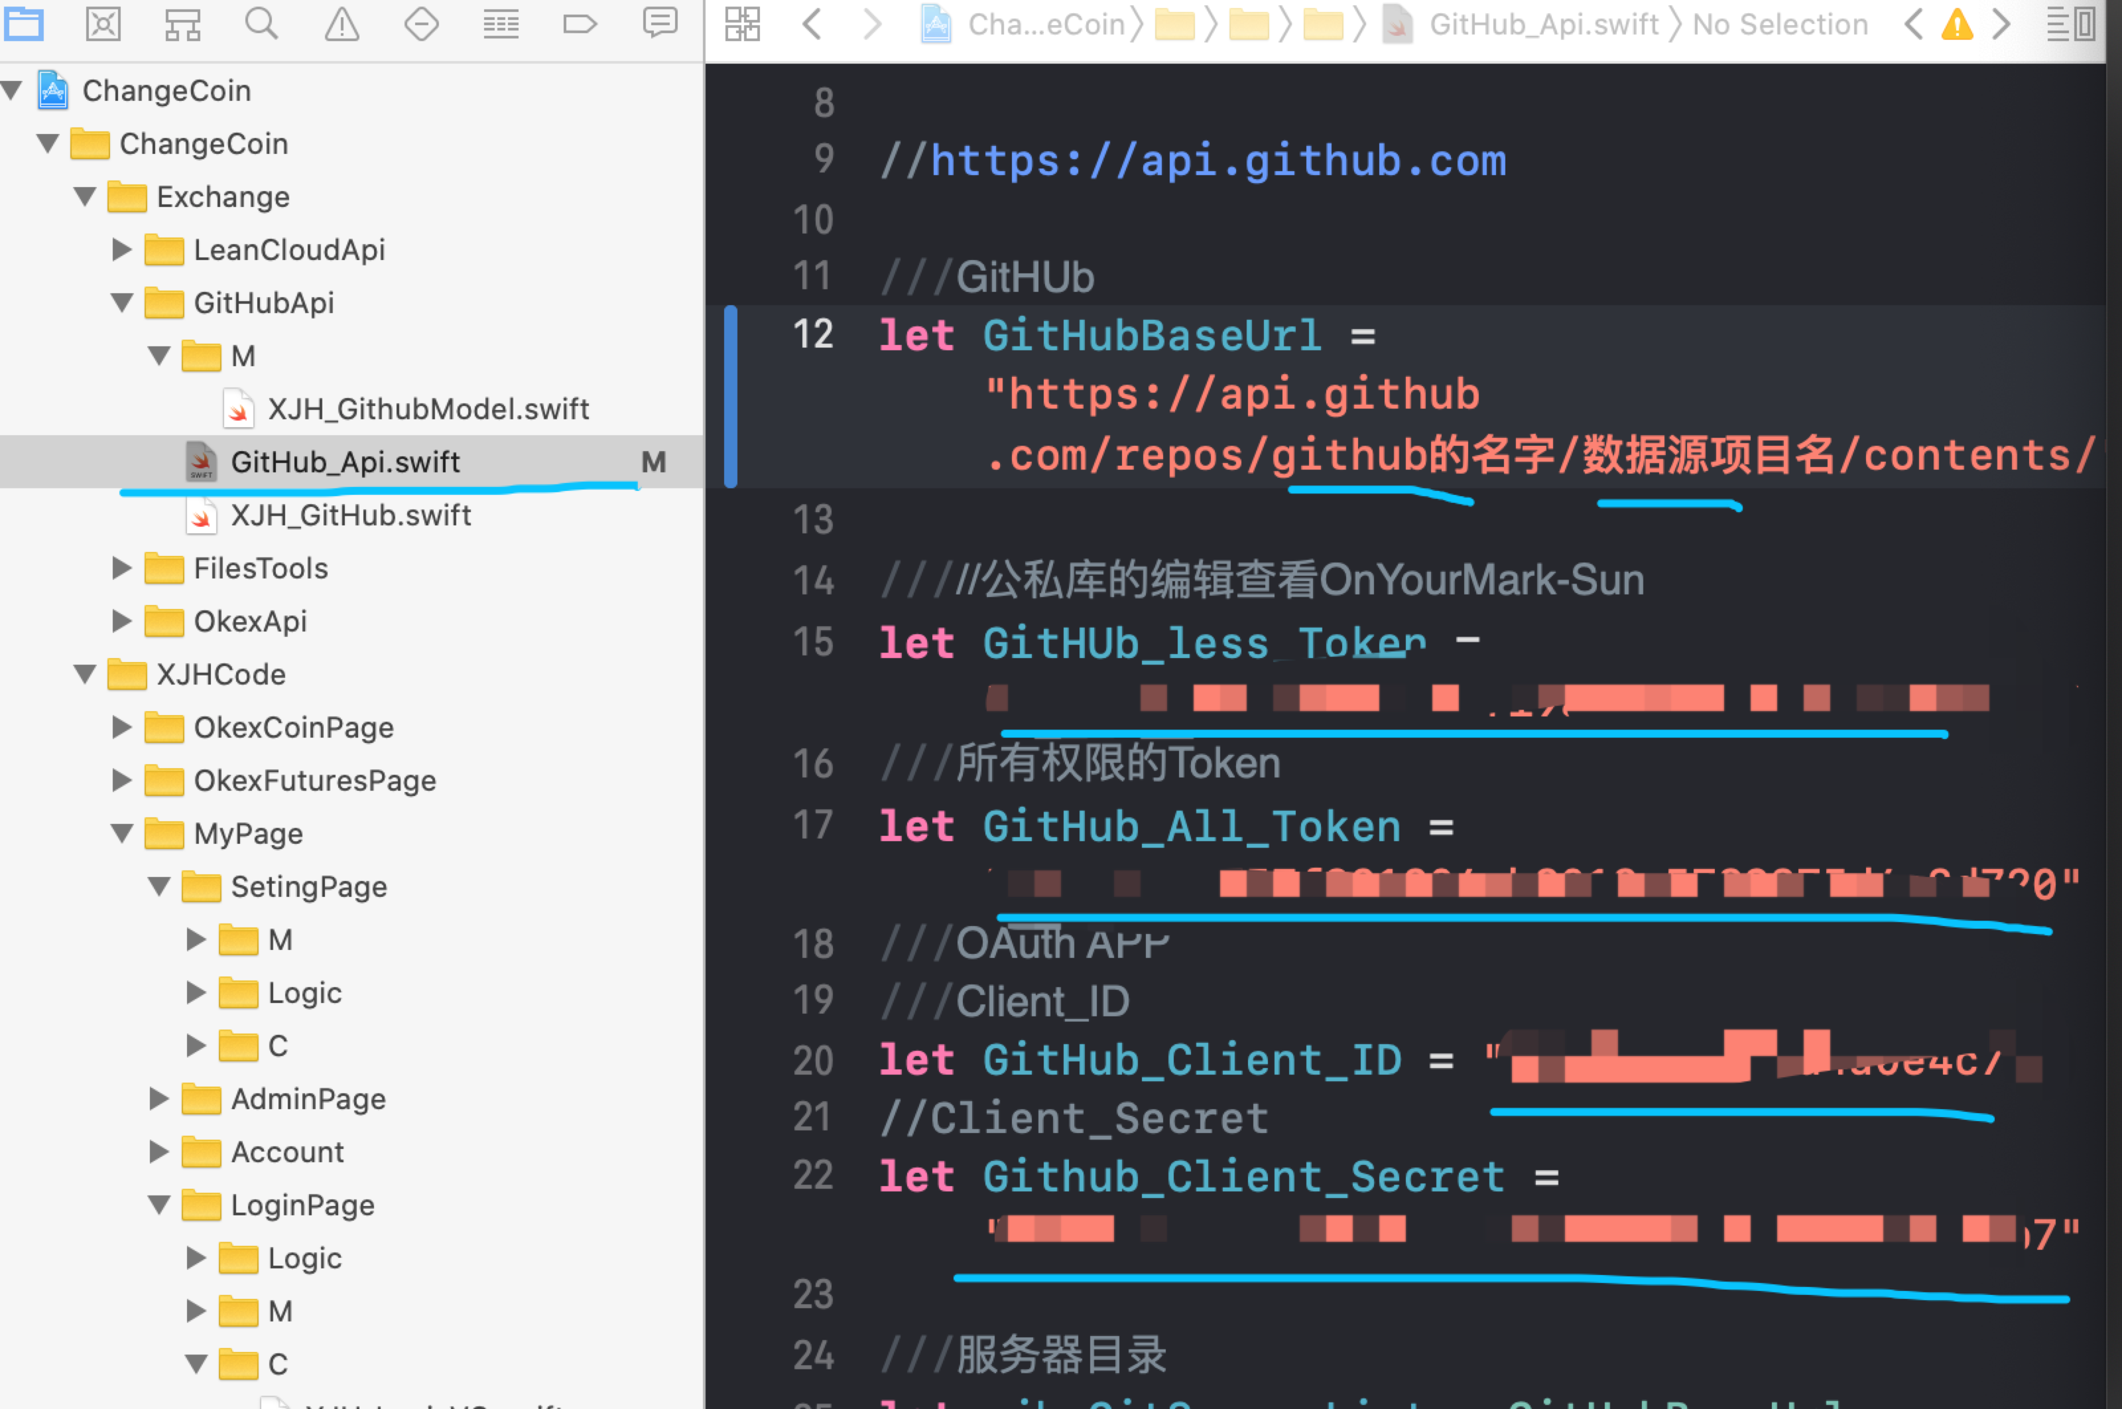Open the Test navigator

[x=421, y=23]
